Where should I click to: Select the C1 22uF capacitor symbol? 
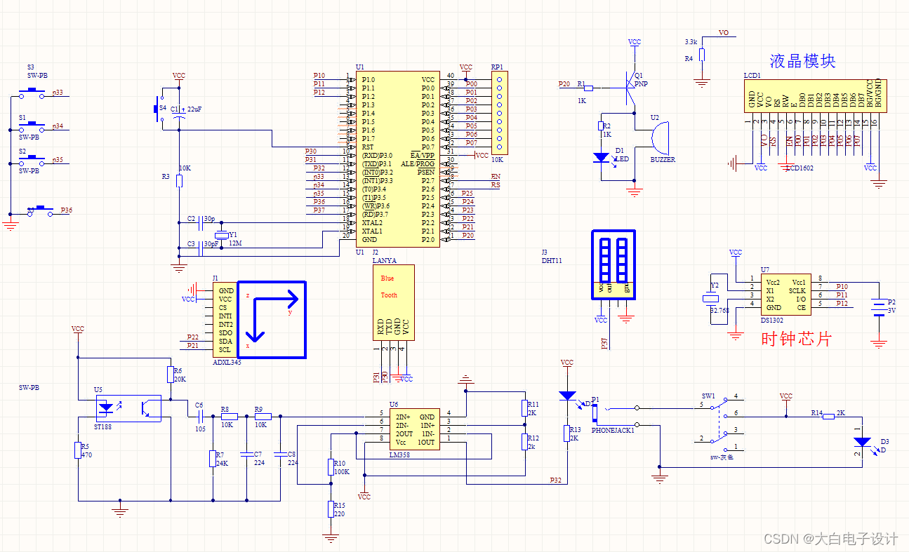click(x=179, y=114)
